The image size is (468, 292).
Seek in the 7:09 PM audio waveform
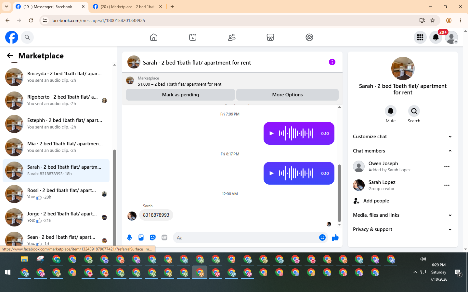[296, 133]
